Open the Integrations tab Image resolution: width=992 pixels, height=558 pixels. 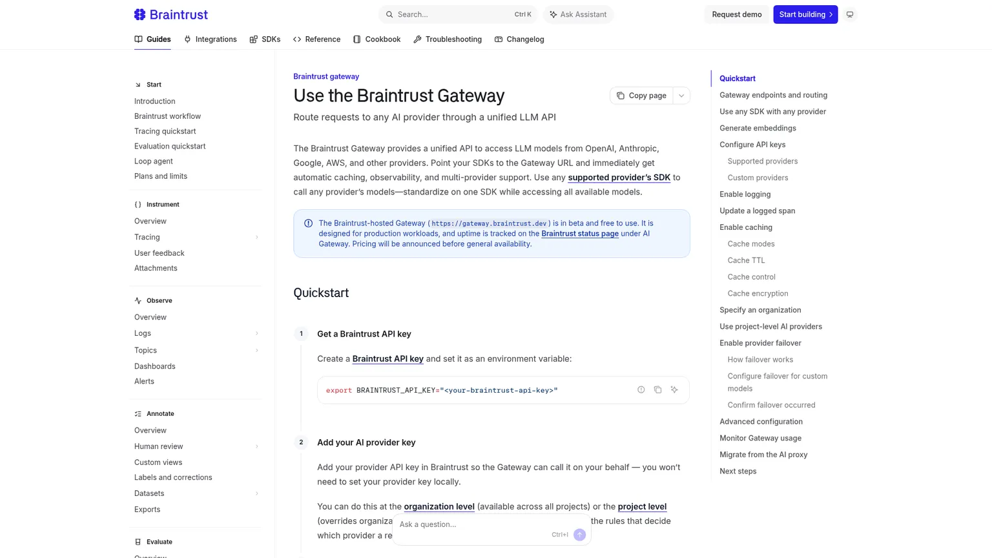coord(210,39)
